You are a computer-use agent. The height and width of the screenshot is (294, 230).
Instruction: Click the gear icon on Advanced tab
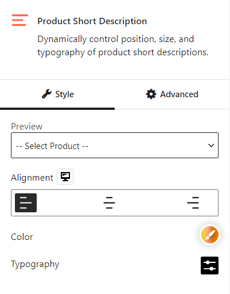[151, 94]
